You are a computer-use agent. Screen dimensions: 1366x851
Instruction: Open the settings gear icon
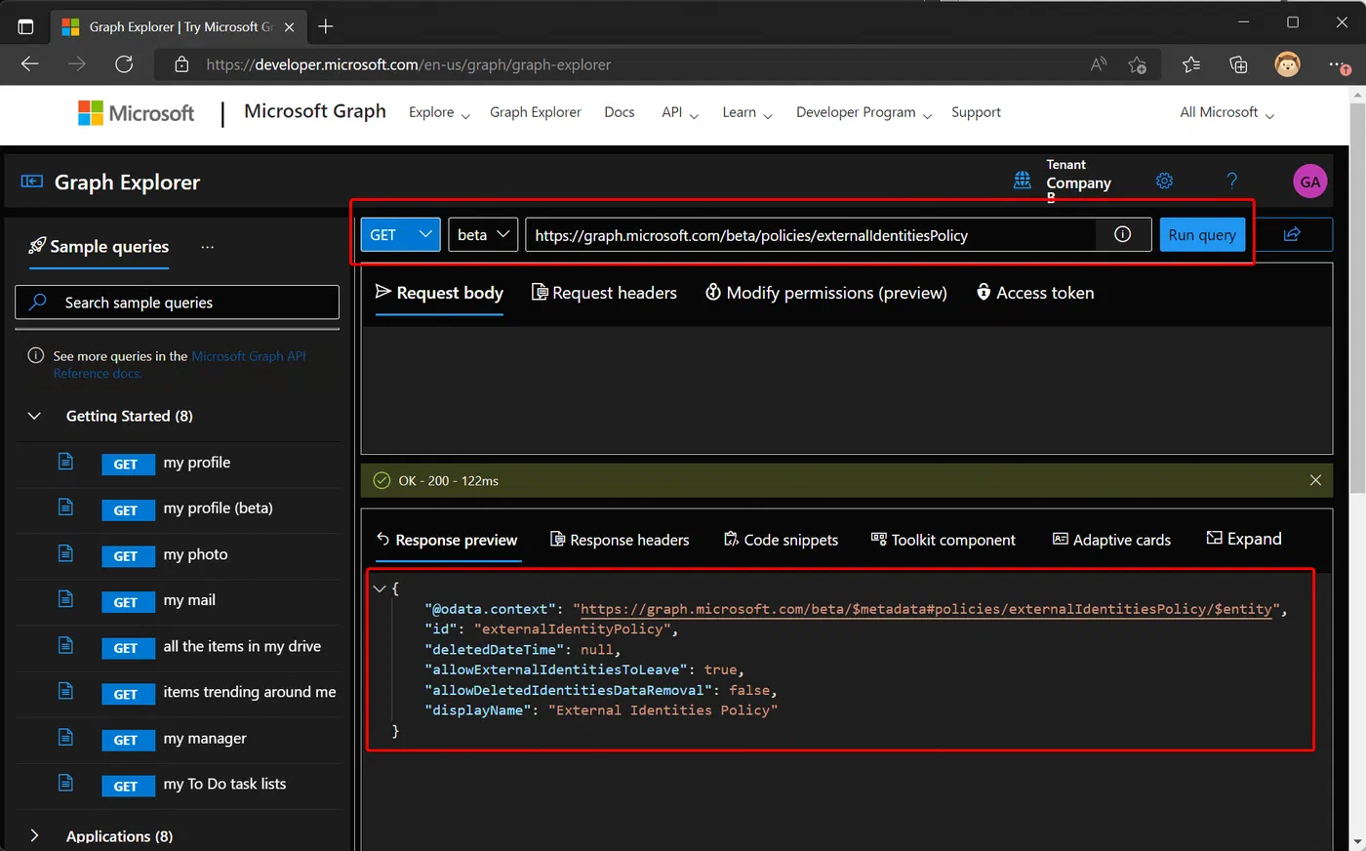[1164, 181]
